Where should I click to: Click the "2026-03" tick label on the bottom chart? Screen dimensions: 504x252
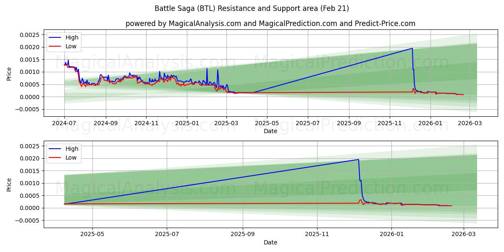point(463,235)
